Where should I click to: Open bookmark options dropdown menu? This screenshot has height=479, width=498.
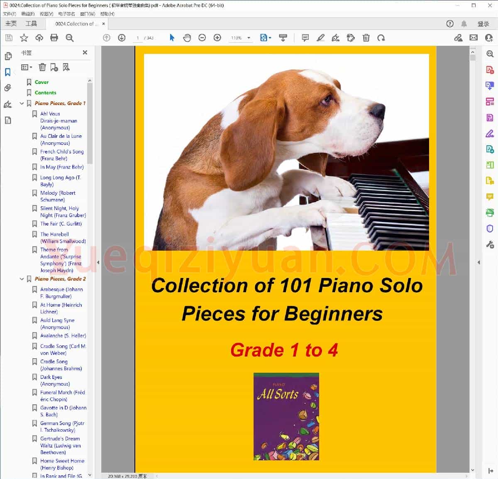pyautogui.click(x=27, y=67)
